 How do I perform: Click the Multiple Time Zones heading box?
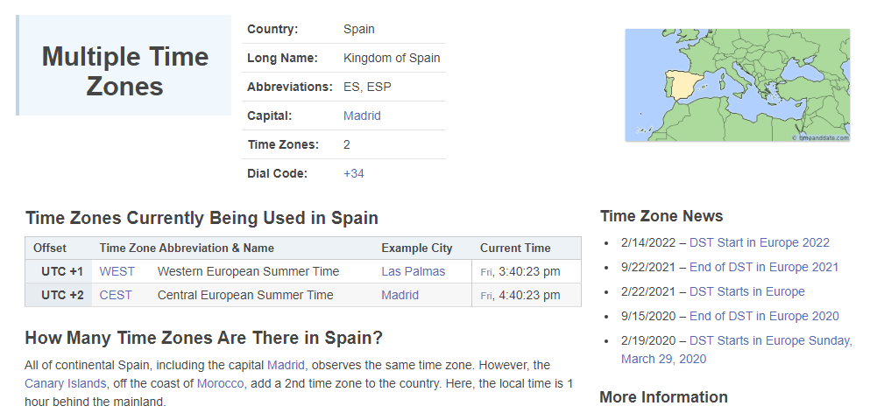(x=124, y=72)
